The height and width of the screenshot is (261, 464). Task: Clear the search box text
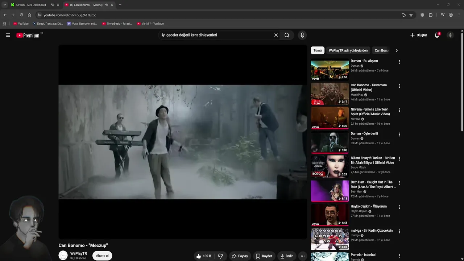276,35
